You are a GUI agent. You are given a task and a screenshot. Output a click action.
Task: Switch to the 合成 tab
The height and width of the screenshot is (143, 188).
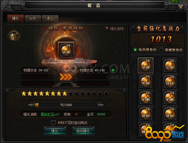click(x=33, y=18)
